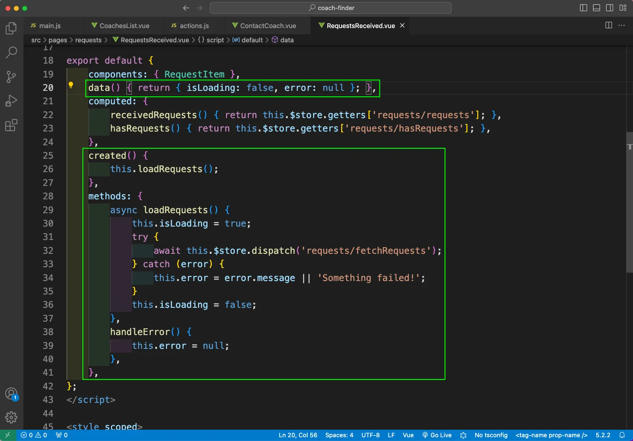This screenshot has width=633, height=441.
Task: Open the src breadcrumb
Action: click(x=36, y=40)
